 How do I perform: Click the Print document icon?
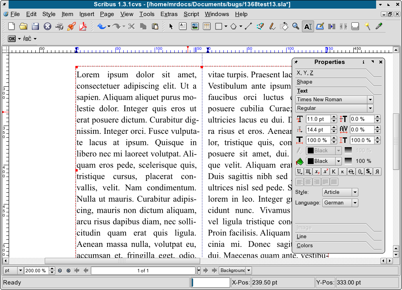59,26
